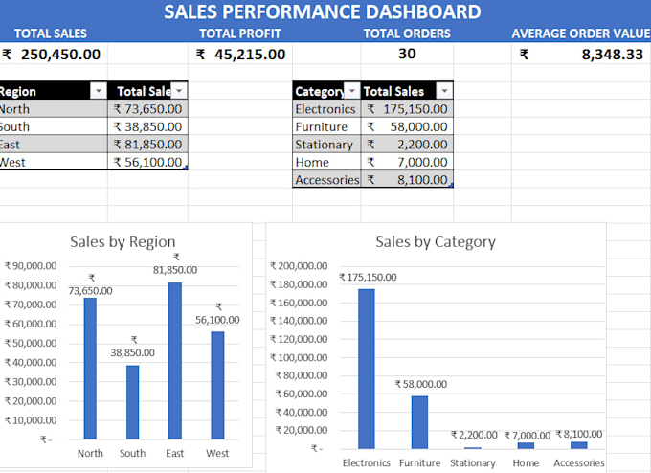Select the Accessories category table cell
Viewport: 651px width, 473px height.
(x=326, y=180)
